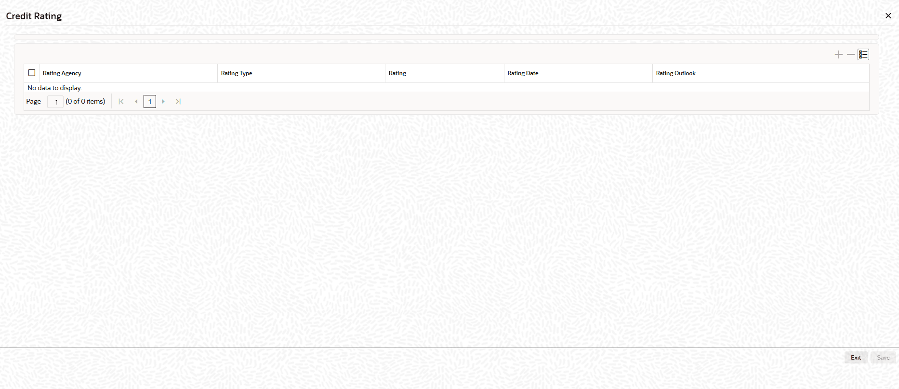Click Rating Outlook column header

click(x=761, y=73)
